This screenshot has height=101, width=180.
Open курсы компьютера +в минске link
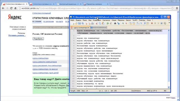[45, 69]
